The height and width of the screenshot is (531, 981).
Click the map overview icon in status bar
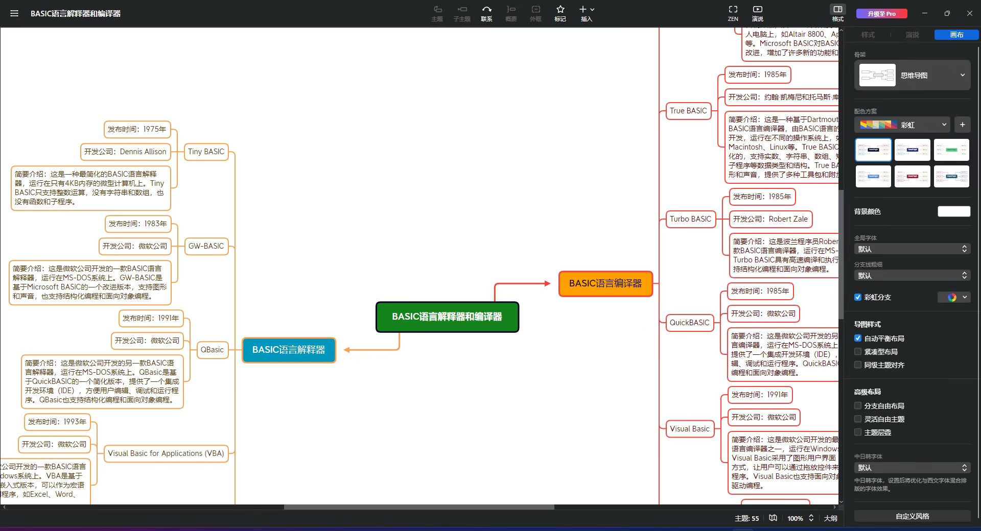click(x=773, y=518)
